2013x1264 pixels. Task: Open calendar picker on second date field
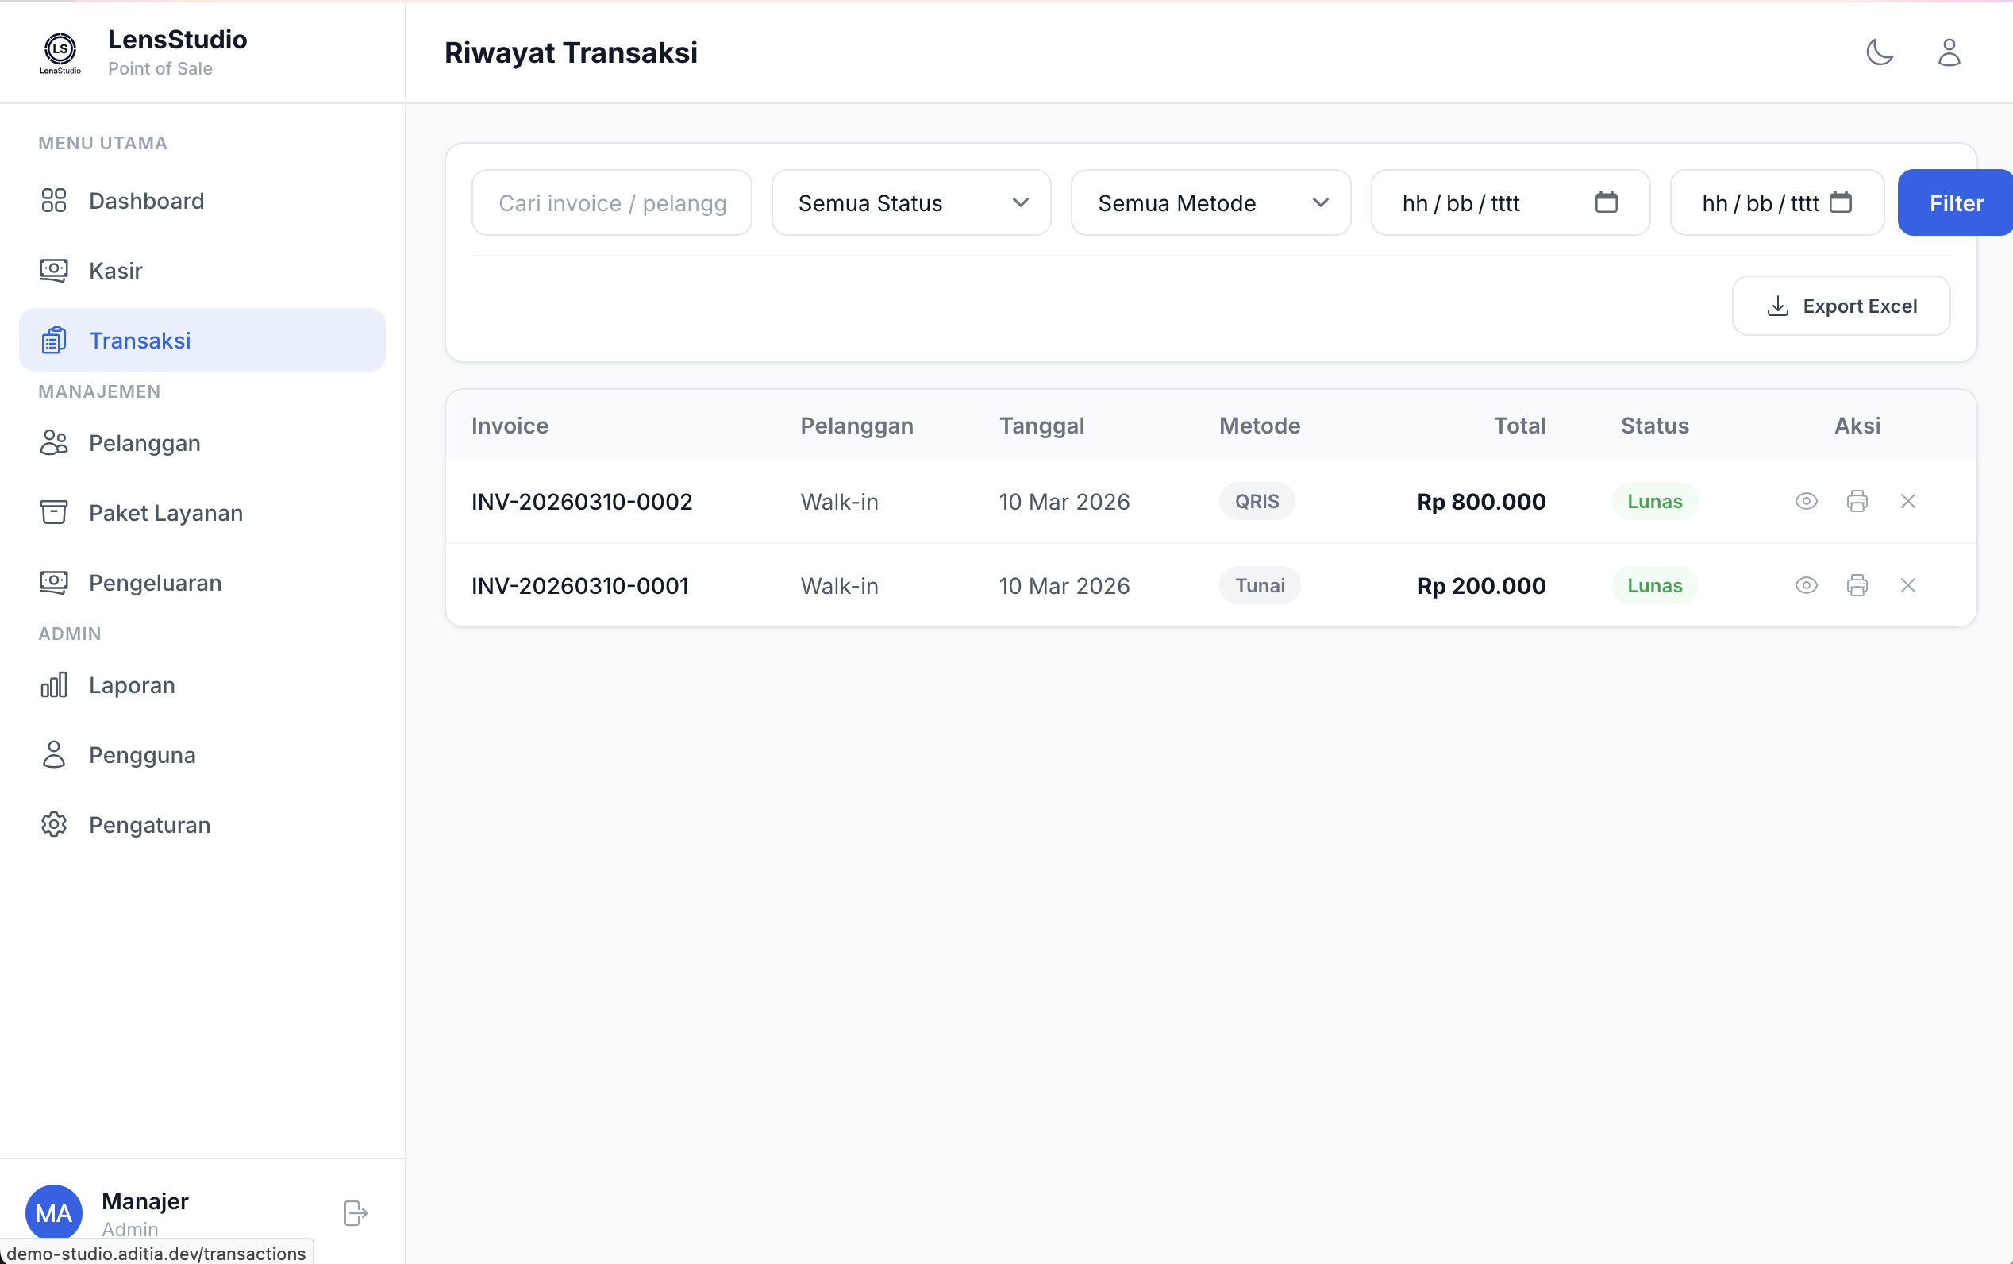click(1841, 202)
